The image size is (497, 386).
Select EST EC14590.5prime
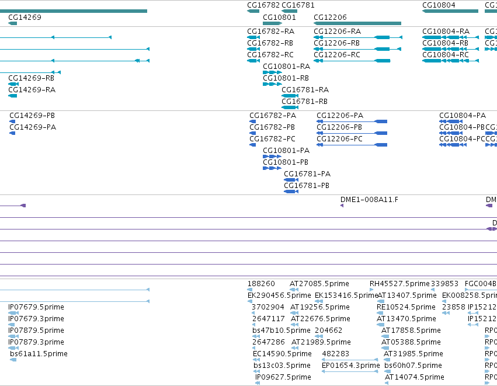coord(283,354)
